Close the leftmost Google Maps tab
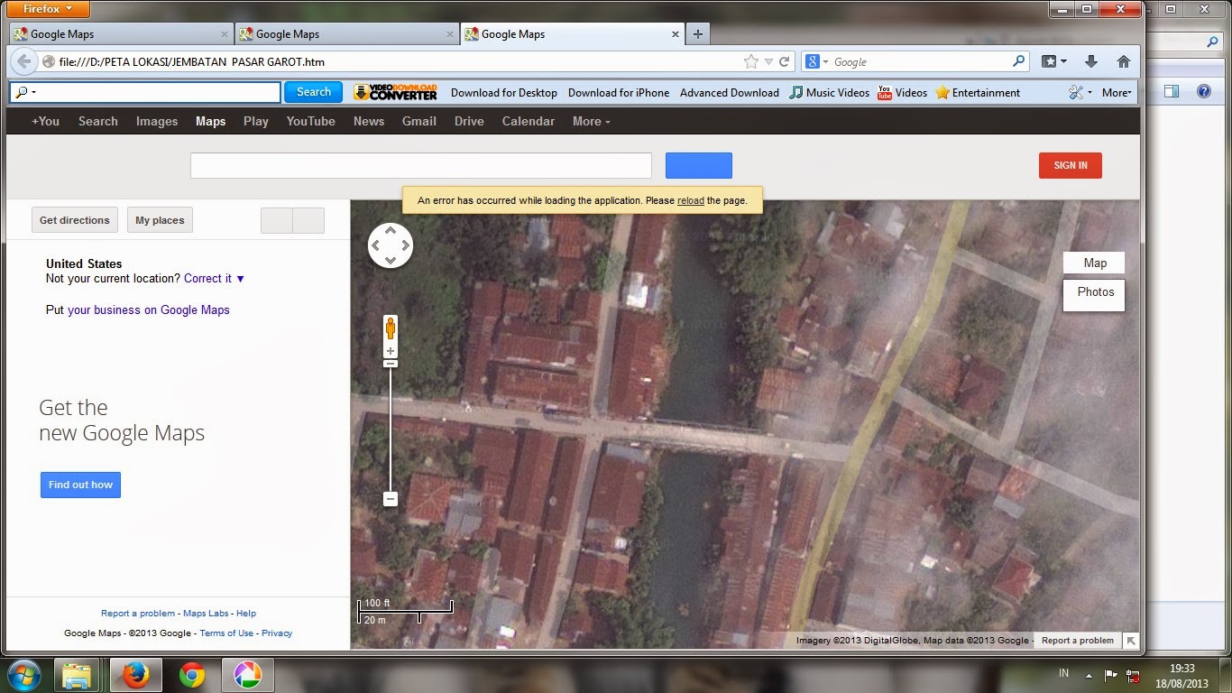Screen dimensions: 1232x693 (225, 34)
